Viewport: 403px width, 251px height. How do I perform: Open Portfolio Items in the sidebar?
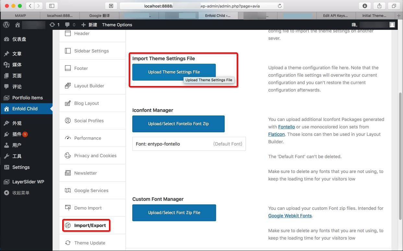26,98
